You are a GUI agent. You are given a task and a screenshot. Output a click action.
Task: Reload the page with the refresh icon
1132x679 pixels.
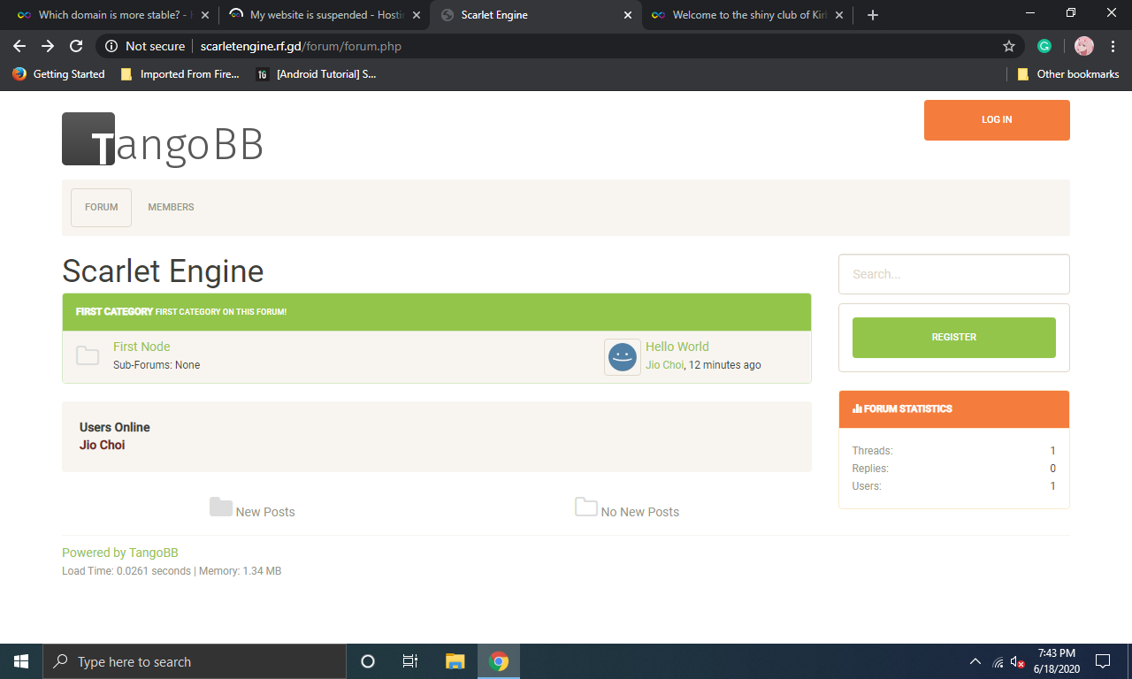click(76, 46)
